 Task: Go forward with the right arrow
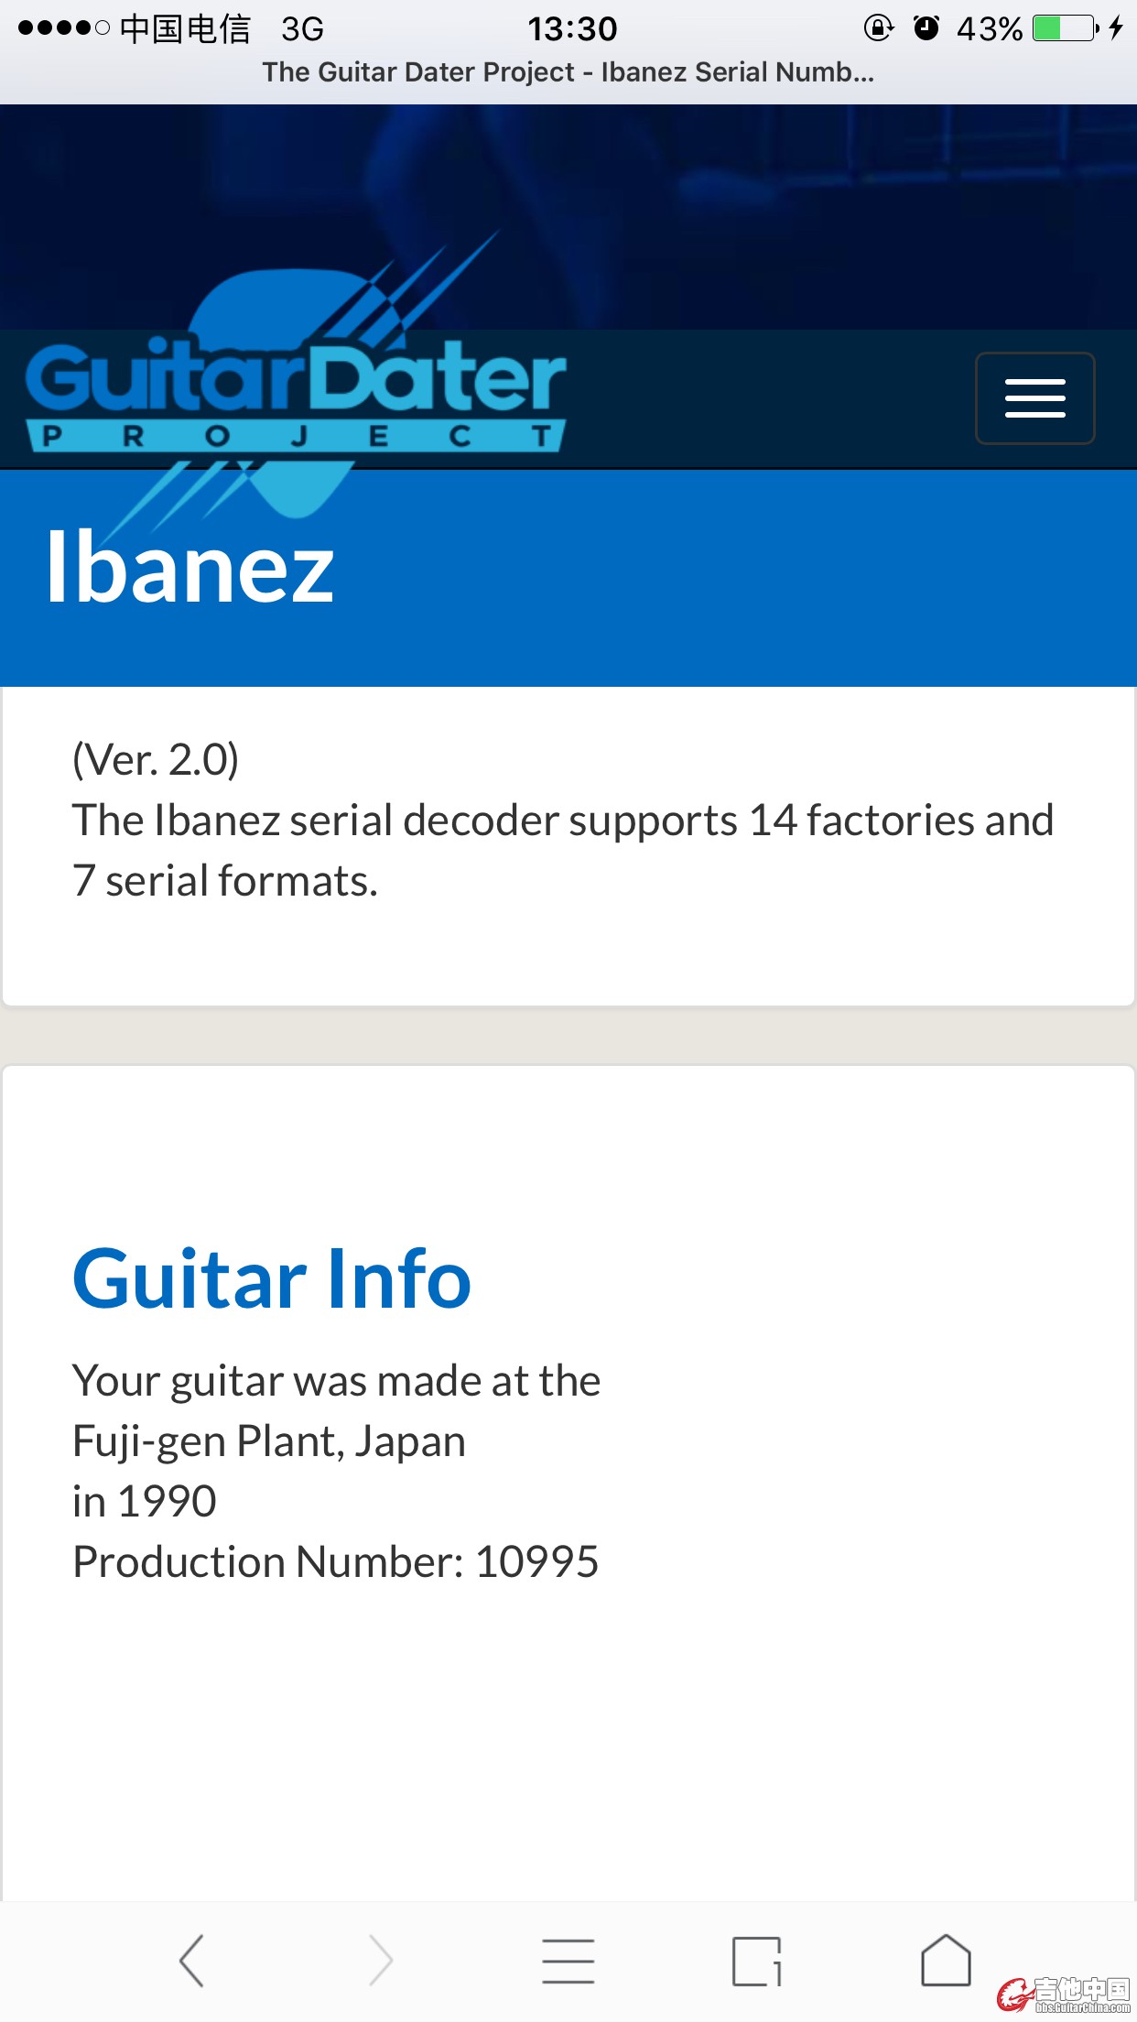pos(381,1961)
